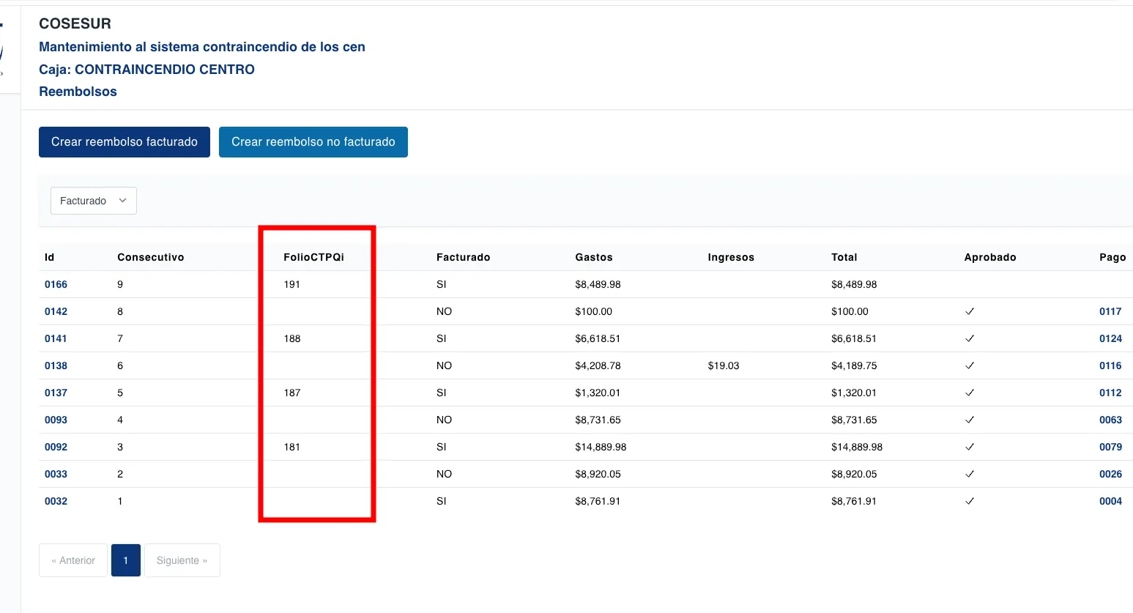Go to pagination page 1
Viewport: 1133px width, 613px height.
126,560
